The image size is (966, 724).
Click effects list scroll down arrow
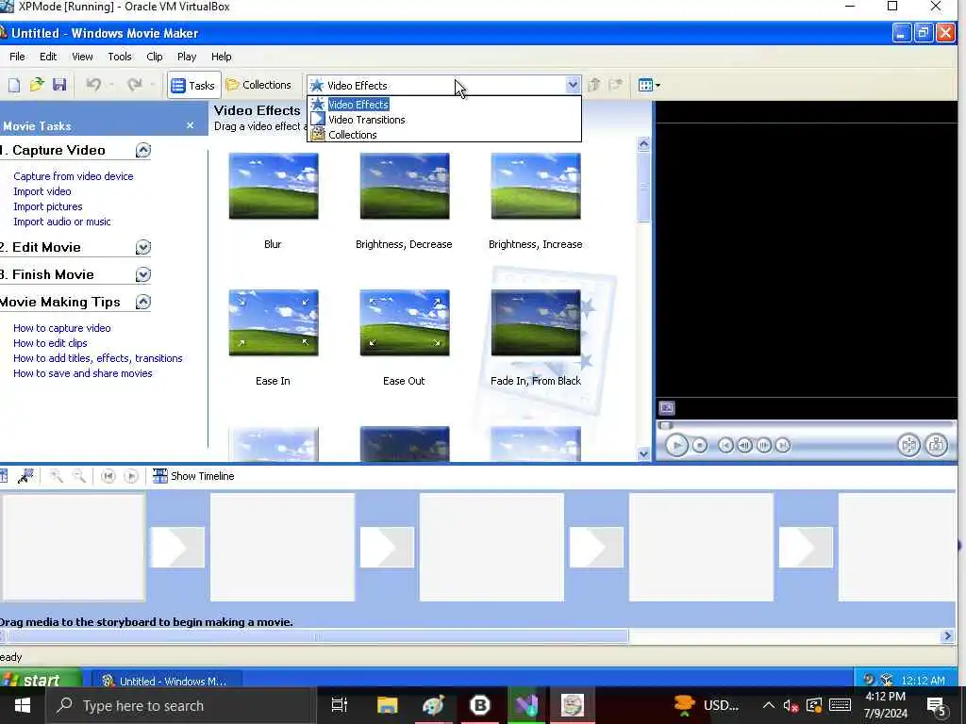coord(643,454)
